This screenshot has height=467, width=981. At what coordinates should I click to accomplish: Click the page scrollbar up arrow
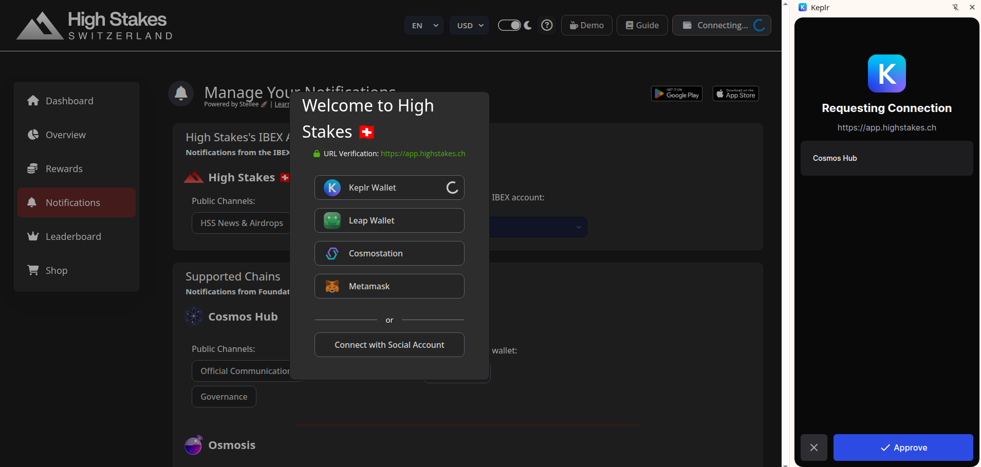click(x=786, y=3)
